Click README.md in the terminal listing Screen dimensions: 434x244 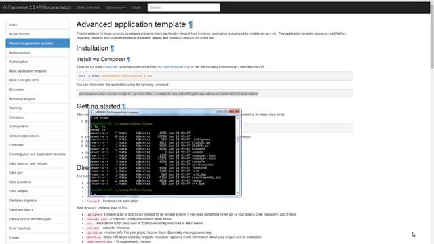(x=200, y=146)
